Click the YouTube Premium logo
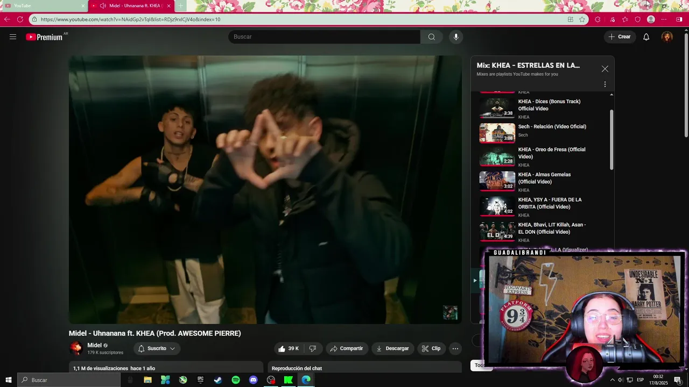The height and width of the screenshot is (387, 689). (x=44, y=37)
